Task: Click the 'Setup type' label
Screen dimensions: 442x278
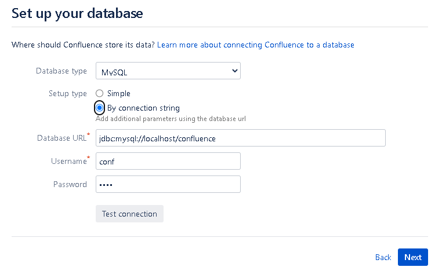Action: click(x=68, y=94)
